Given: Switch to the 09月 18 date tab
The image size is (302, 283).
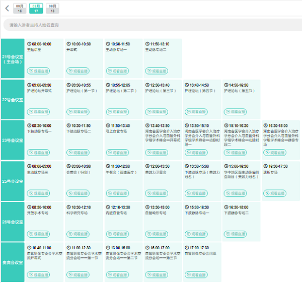Looking at the screenshot, I should point(52,8).
